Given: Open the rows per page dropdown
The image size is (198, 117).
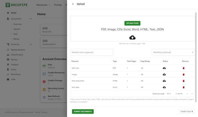Looking at the screenshot, I should [169, 94].
